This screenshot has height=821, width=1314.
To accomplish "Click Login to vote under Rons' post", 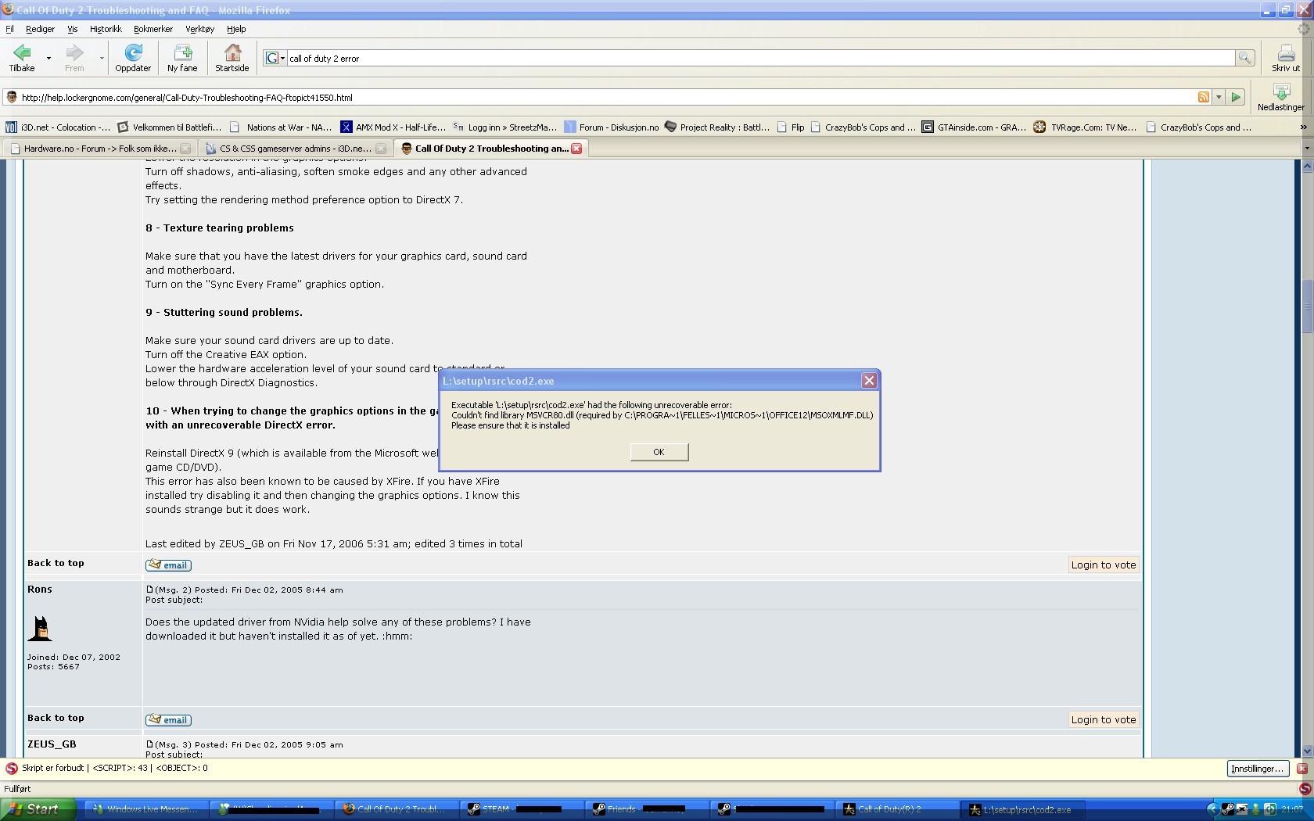I will click(x=1104, y=720).
